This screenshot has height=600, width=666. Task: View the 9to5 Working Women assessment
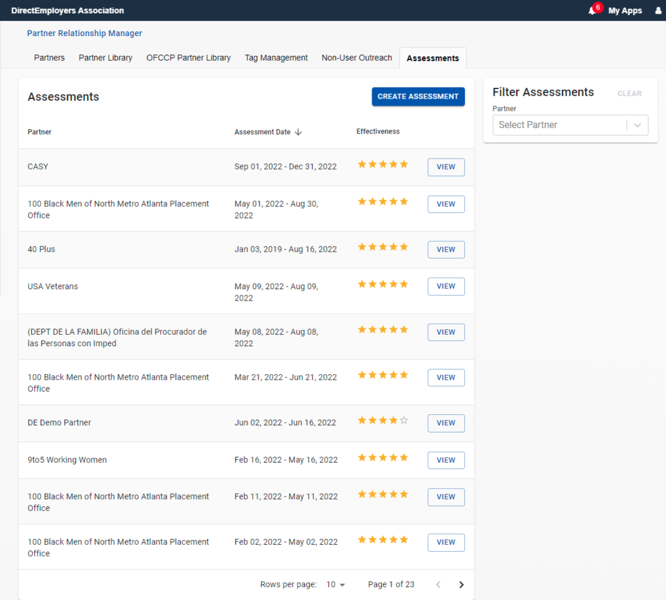click(446, 460)
